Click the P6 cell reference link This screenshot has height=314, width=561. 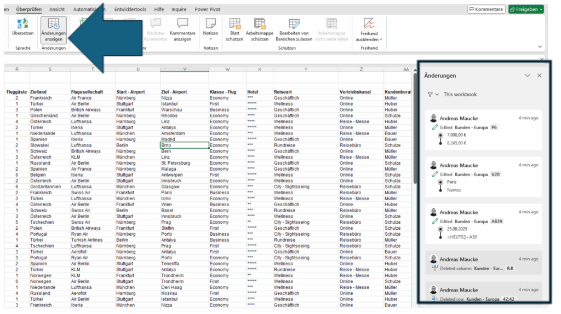click(x=494, y=127)
